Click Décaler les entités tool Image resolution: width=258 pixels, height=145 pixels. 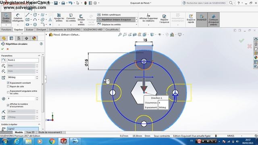tap(81, 20)
